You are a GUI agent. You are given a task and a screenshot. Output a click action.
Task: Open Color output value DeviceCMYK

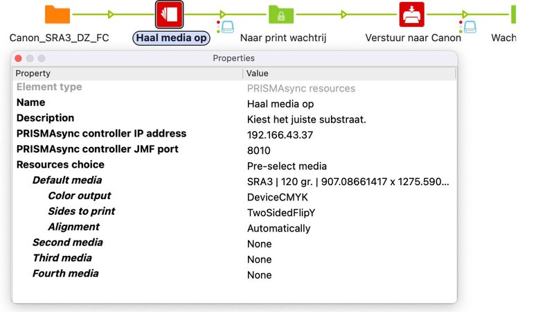(x=277, y=198)
